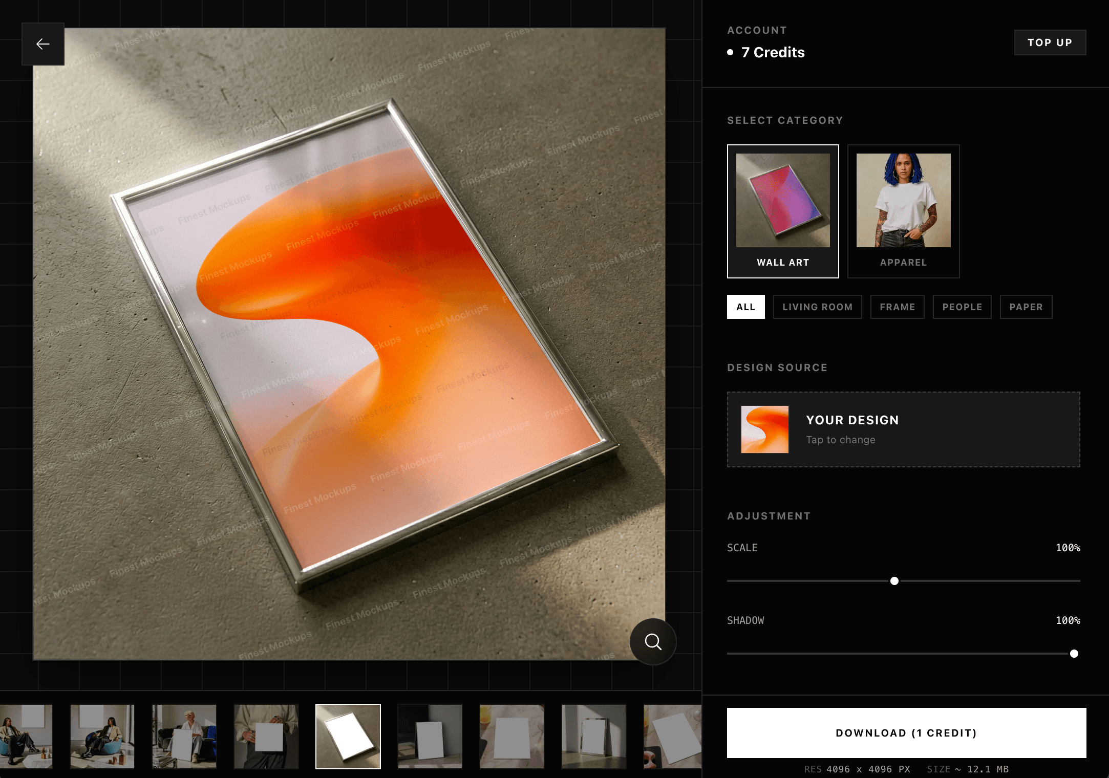Select the LIVING ROOM filter

[x=817, y=307]
